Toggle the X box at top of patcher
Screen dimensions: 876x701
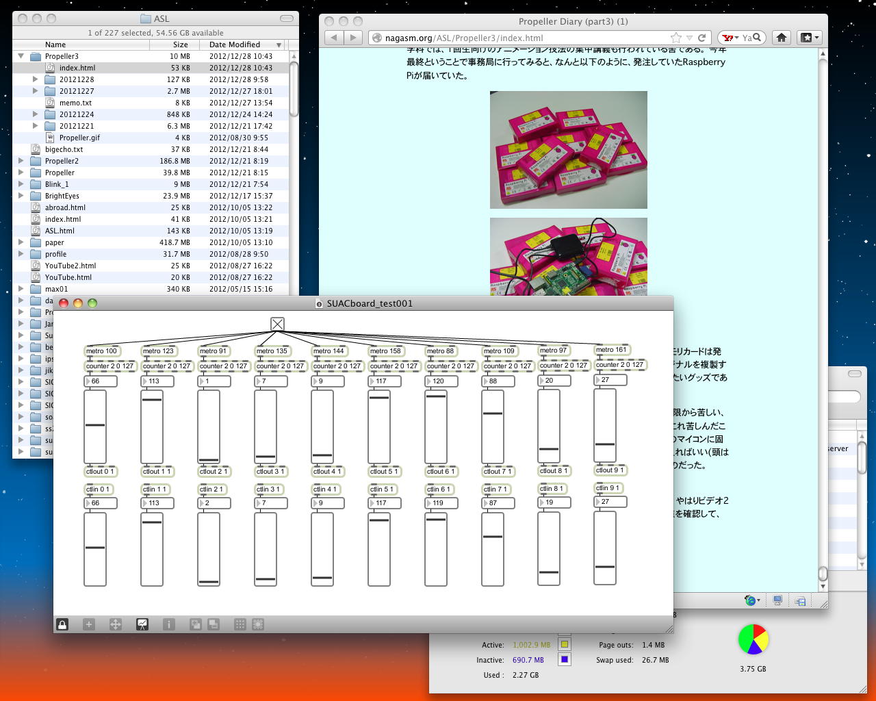(x=277, y=324)
